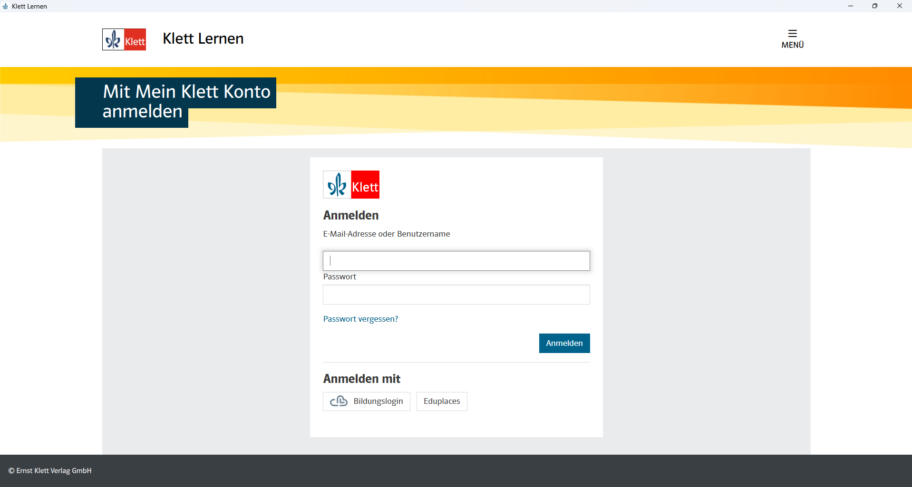This screenshot has width=912, height=487.
Task: Close the Klett Lernen window
Action: click(899, 6)
